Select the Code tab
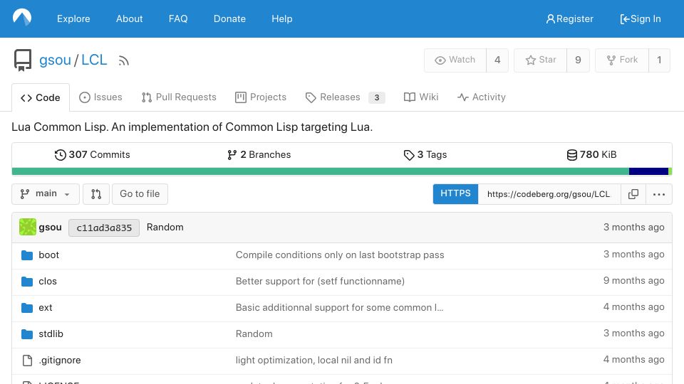The height and width of the screenshot is (384, 684). [41, 97]
